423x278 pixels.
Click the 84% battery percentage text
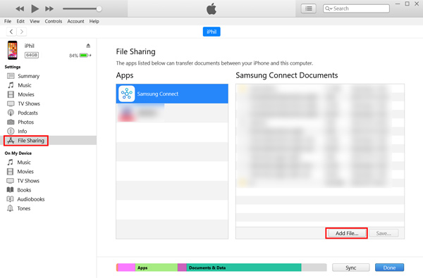pos(73,56)
